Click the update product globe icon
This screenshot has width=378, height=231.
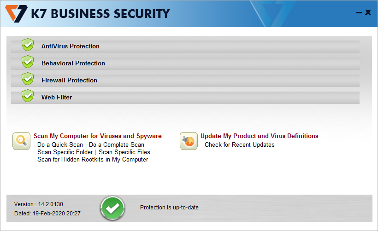click(x=189, y=141)
